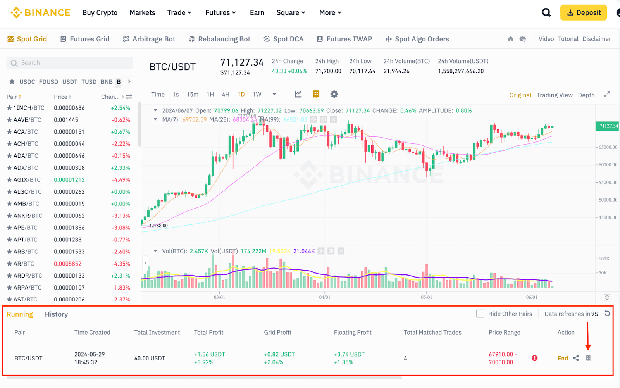Click the drawing tools chart icon
Viewport: 620px width, 388px height.
pyautogui.click(x=298, y=94)
